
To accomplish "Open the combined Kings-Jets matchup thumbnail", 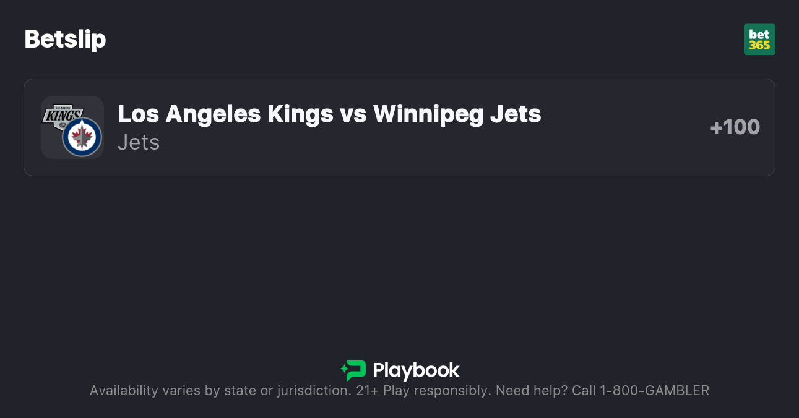I will pos(72,127).
